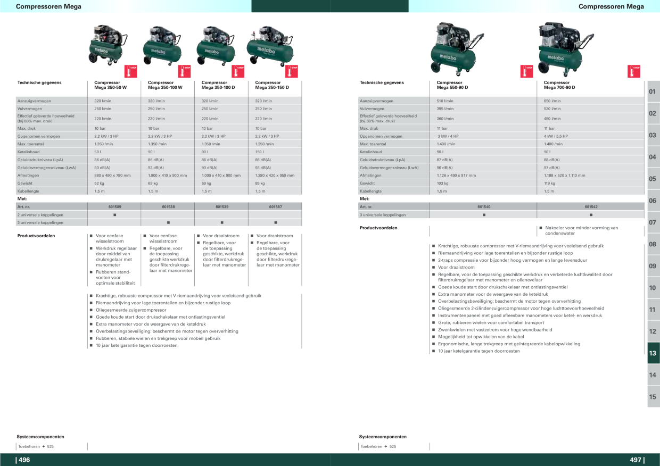Select the 'Compressor Mega 350-100 D' column heading
This screenshot has height=466, width=660.
[218, 85]
